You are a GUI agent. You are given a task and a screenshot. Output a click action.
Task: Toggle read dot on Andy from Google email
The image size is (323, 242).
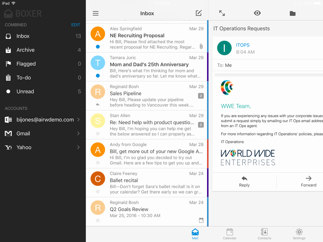(98, 163)
